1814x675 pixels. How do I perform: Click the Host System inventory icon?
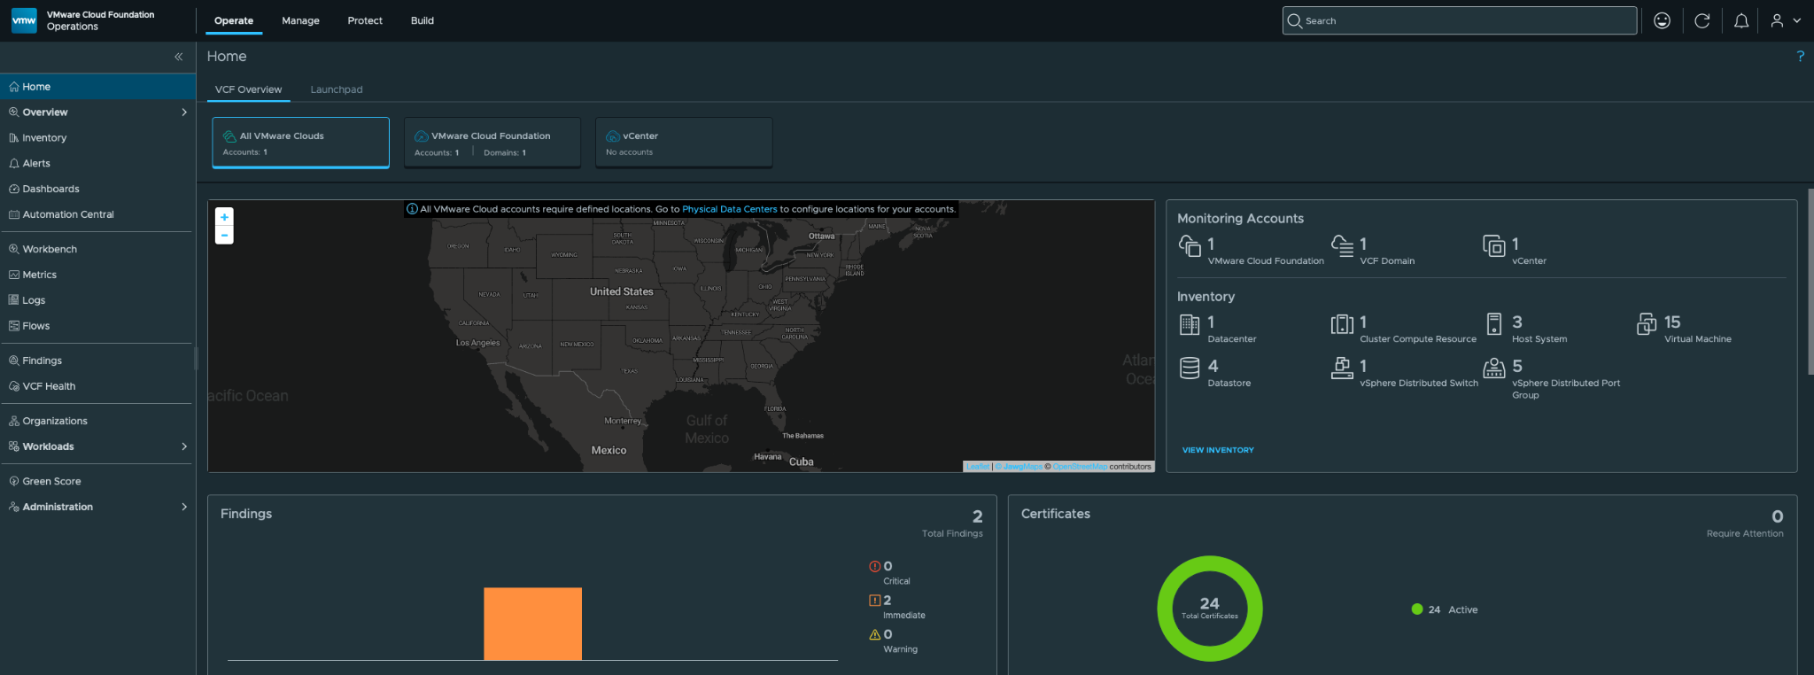1494,324
